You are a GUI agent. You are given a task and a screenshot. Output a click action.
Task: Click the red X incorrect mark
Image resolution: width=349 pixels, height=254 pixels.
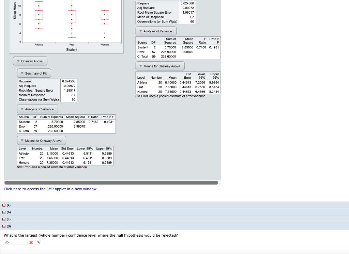[31, 242]
